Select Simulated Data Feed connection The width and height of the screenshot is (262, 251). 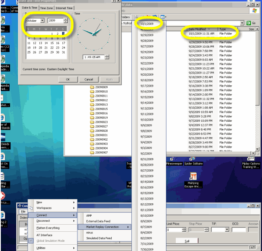[x=105, y=238]
